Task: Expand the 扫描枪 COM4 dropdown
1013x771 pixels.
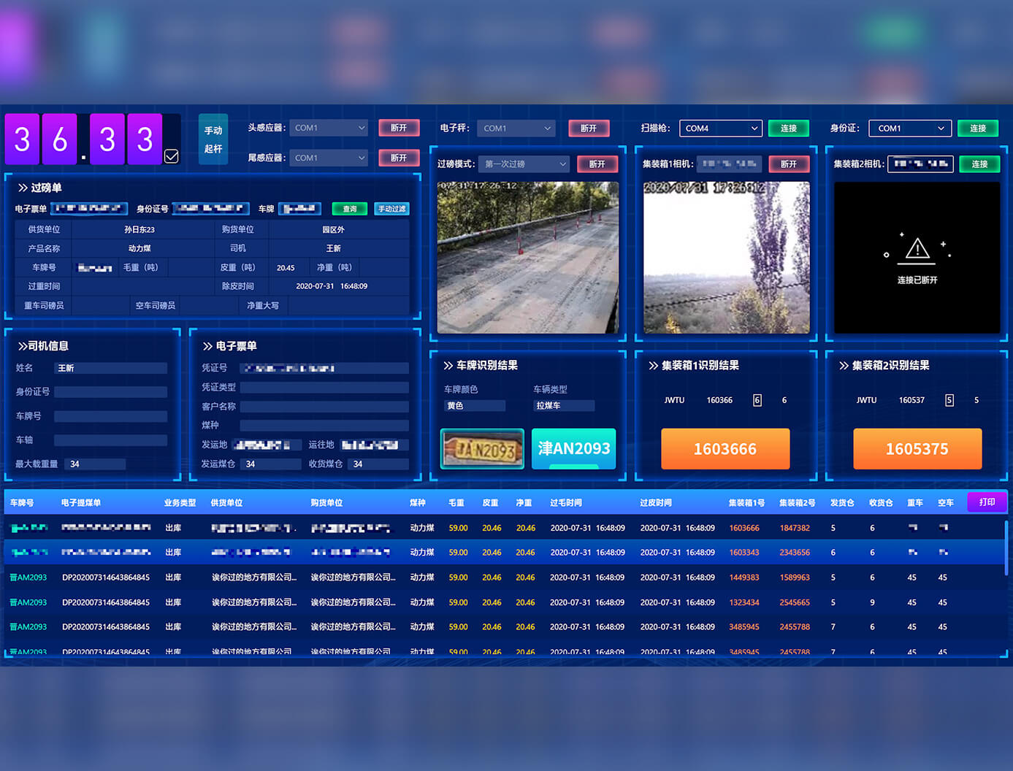Action: coord(720,128)
